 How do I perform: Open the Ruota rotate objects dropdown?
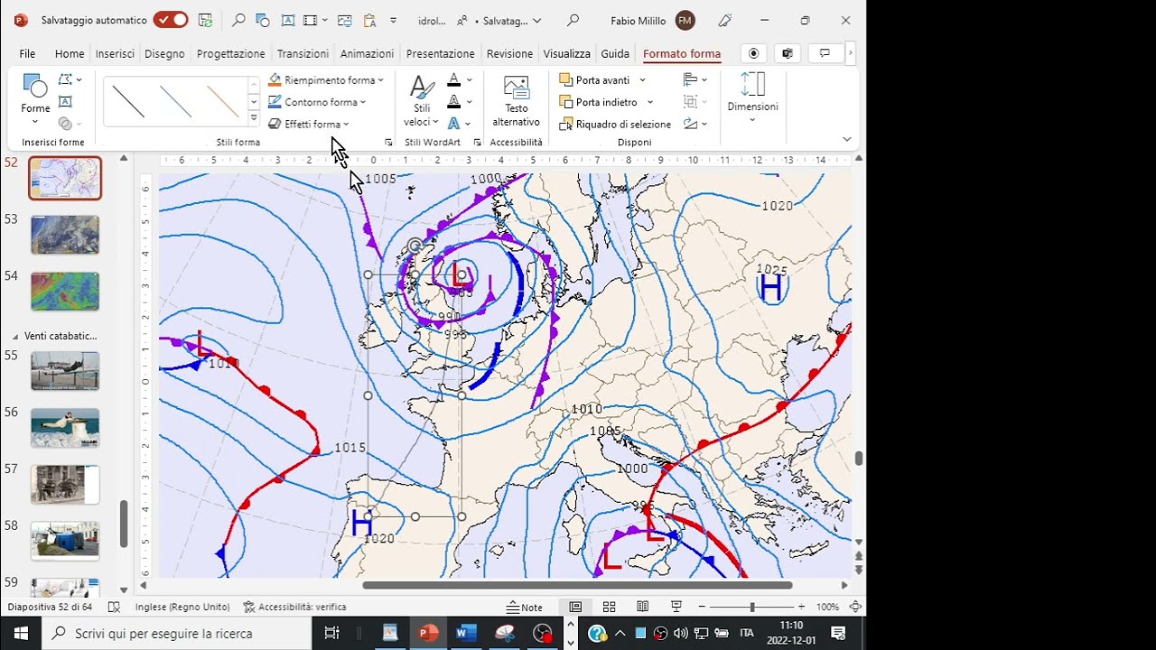point(695,124)
